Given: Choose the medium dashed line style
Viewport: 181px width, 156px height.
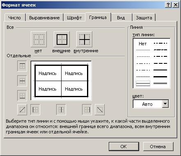Looking at the screenshot, I should [160, 63].
